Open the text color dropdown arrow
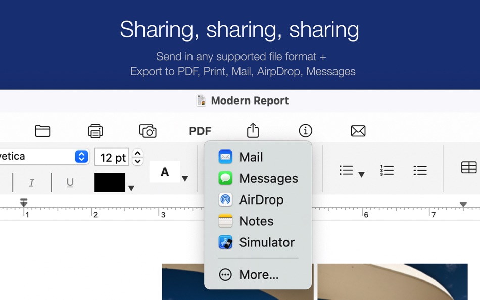This screenshot has height=300, width=480. pos(131,188)
